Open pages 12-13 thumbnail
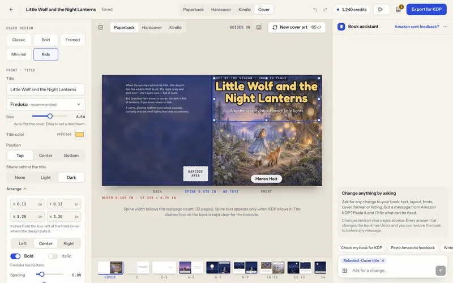453x283 pixels. pyautogui.click(x=299, y=267)
